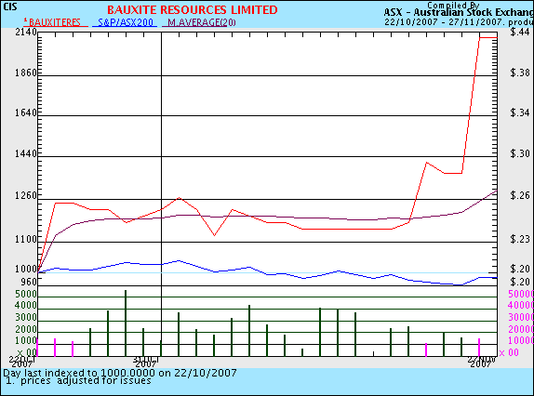Click the BAUXITERES legend link
Viewport: 534px width, 396px height.
[x=55, y=22]
